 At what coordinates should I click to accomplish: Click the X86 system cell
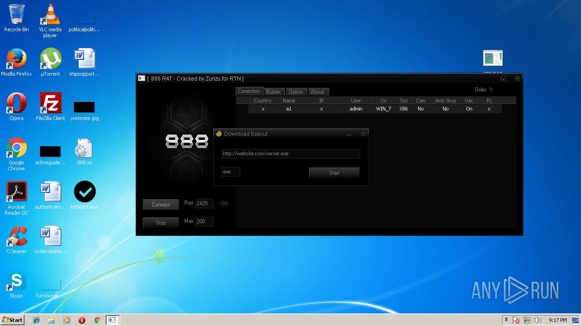click(x=404, y=109)
